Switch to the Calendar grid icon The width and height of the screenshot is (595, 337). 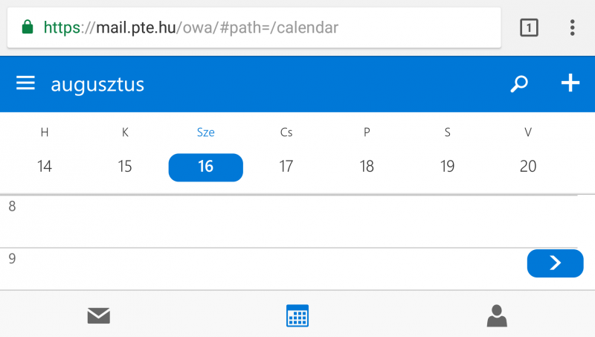pyautogui.click(x=297, y=315)
